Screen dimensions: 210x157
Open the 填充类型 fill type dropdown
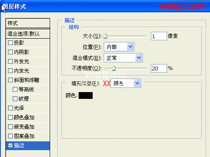(x=126, y=83)
